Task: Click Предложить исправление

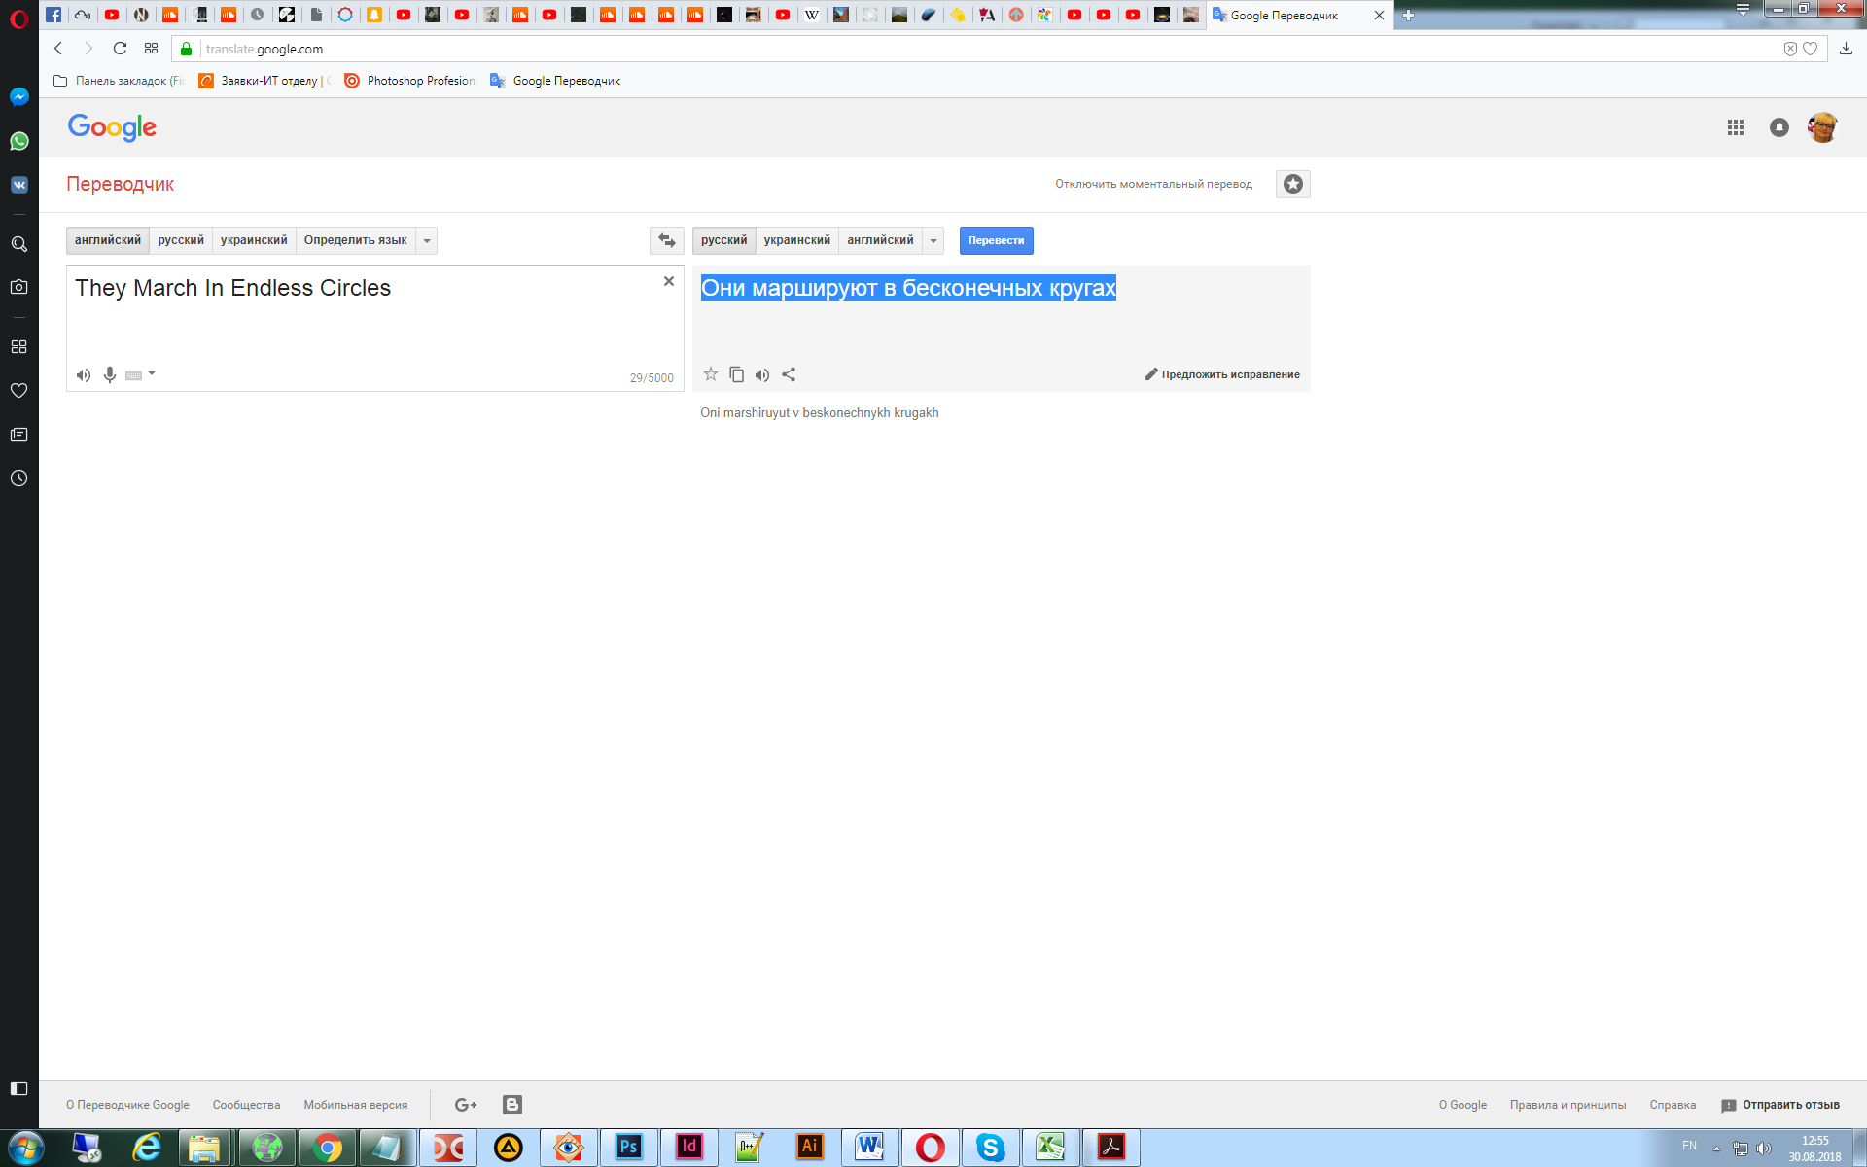Action: pyautogui.click(x=1222, y=374)
